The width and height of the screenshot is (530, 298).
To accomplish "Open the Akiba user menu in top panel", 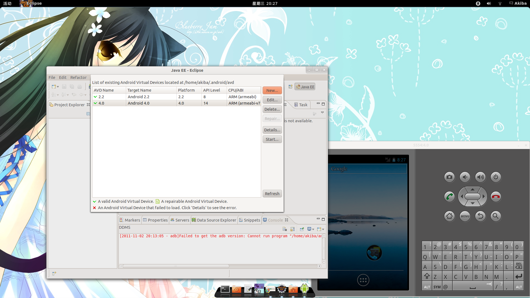I will 518,3.
